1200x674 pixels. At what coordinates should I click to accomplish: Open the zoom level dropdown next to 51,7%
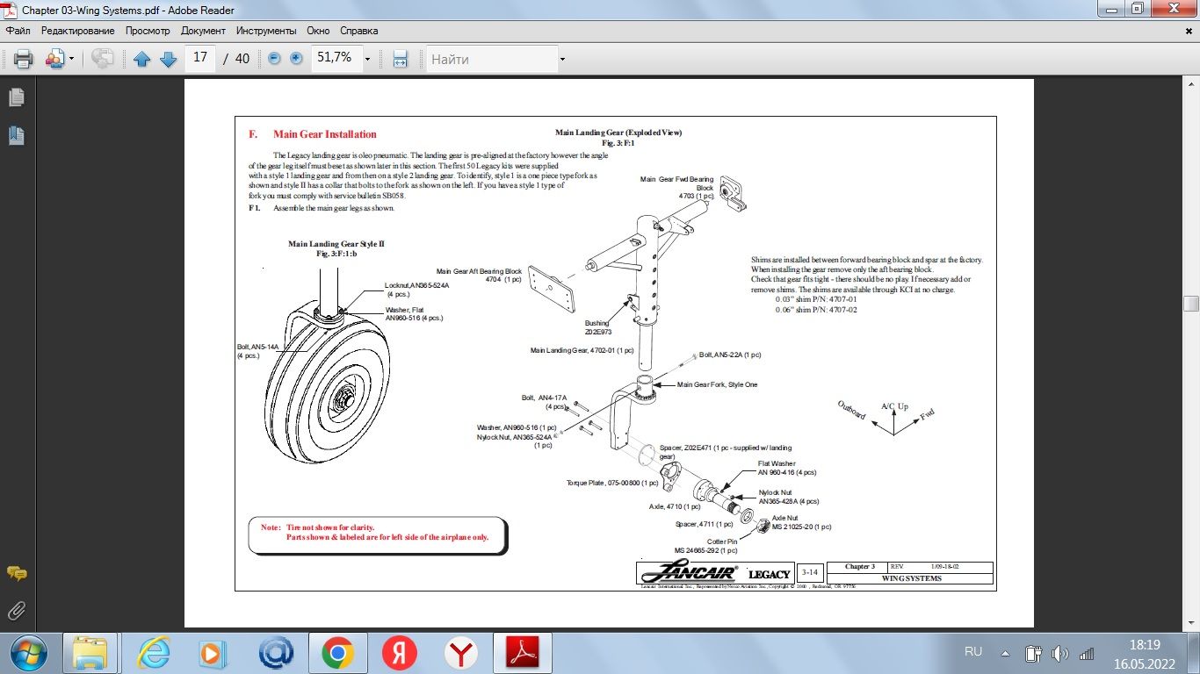368,58
